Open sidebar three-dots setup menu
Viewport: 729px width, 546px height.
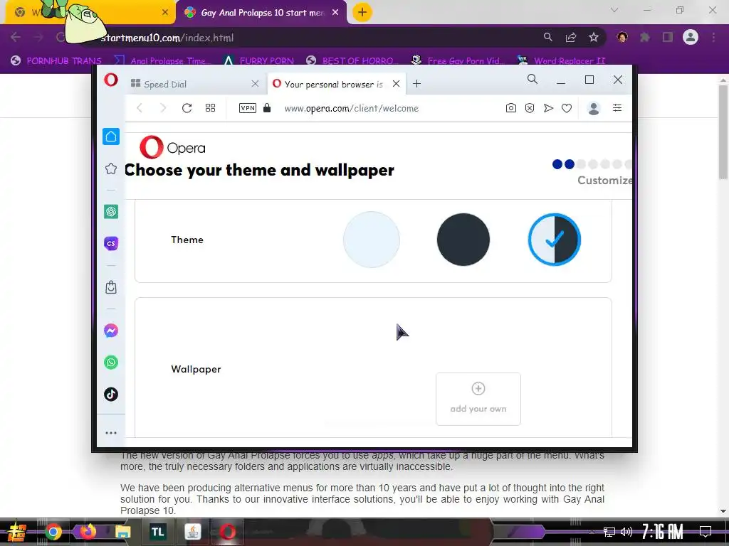[110, 433]
